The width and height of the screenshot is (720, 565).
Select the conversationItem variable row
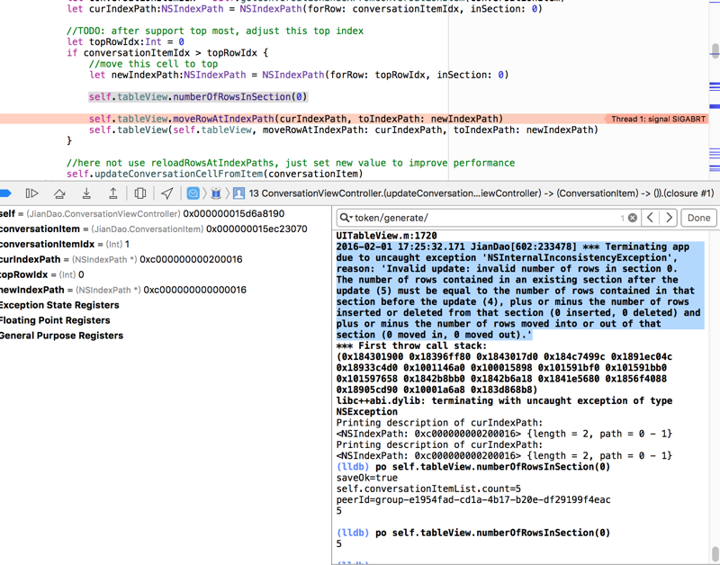point(153,229)
